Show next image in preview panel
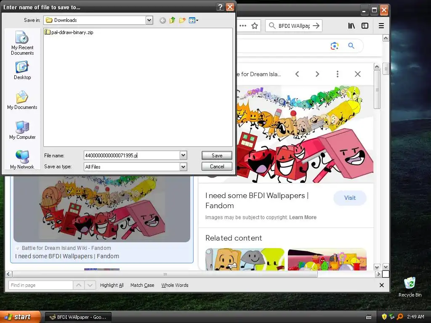 coord(317,74)
